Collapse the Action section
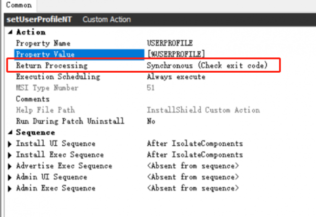Image resolution: width=316 pixels, height=217 pixels. tap(10, 32)
